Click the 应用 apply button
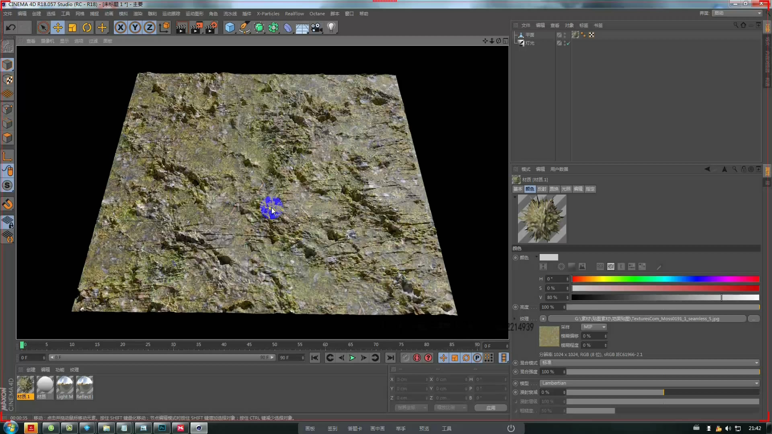Viewport: 772px width, 434px height. point(491,407)
